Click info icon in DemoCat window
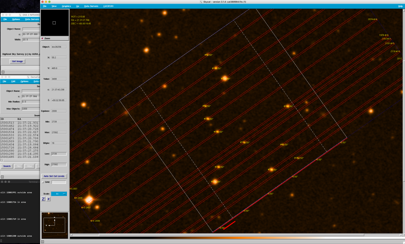 click(x=2, y=177)
